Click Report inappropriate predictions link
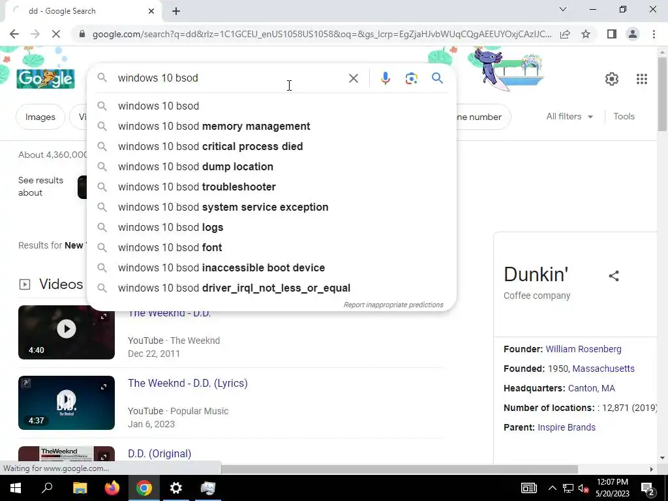 pos(393,305)
